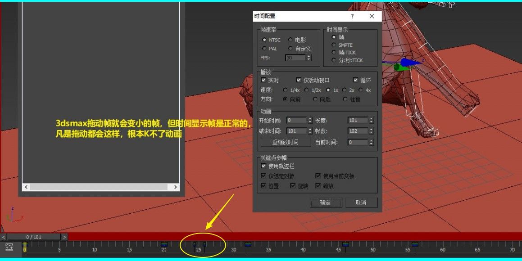Click the 结束时间 end time field
The height and width of the screenshot is (261, 522).
(297, 131)
